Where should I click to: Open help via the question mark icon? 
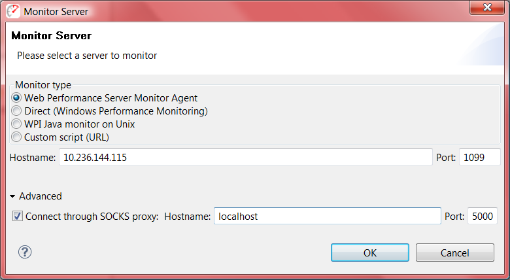tap(25, 252)
